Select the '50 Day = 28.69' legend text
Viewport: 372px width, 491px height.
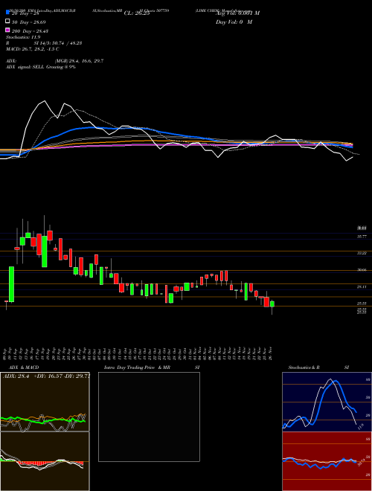29,22
